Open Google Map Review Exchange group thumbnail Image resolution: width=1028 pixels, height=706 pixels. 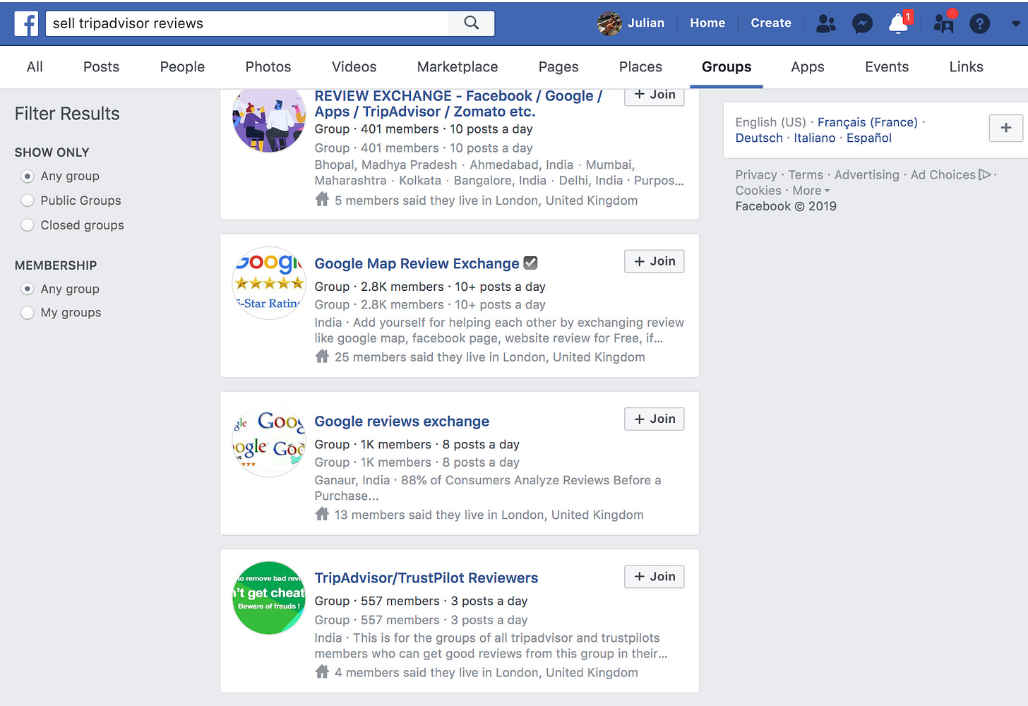coord(269,283)
